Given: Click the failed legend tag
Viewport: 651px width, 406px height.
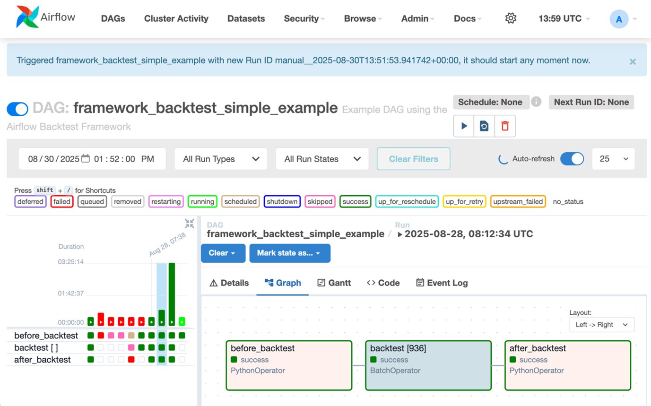Looking at the screenshot, I should pos(62,202).
